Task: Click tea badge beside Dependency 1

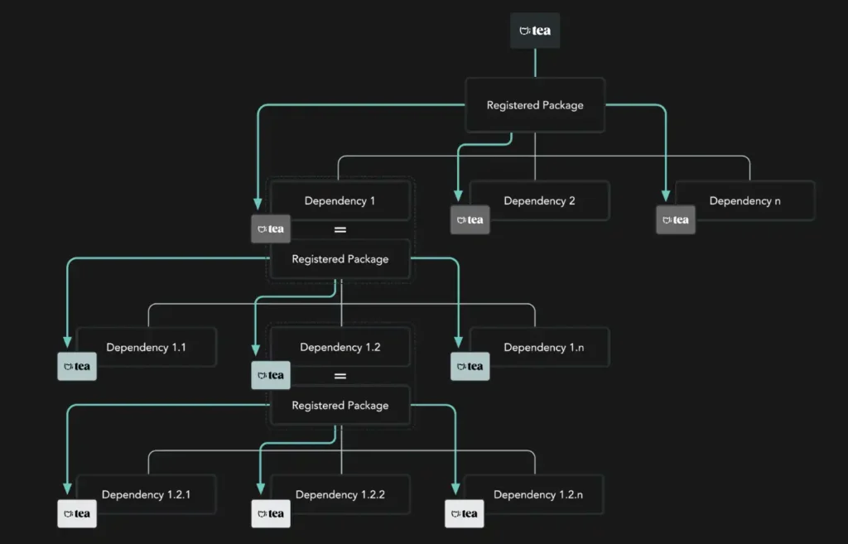Action: click(271, 229)
